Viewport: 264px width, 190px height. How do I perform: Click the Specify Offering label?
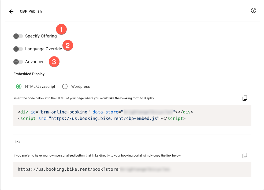tap(41, 36)
